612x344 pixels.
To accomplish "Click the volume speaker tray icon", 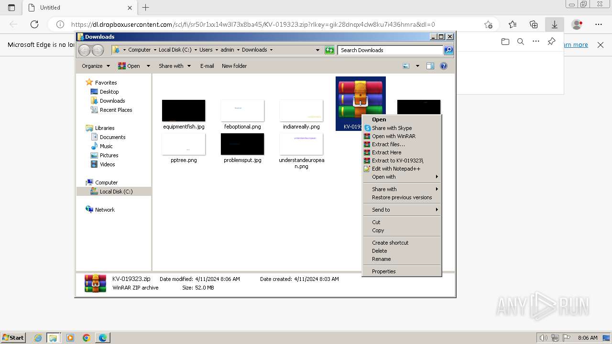I will pyautogui.click(x=543, y=338).
